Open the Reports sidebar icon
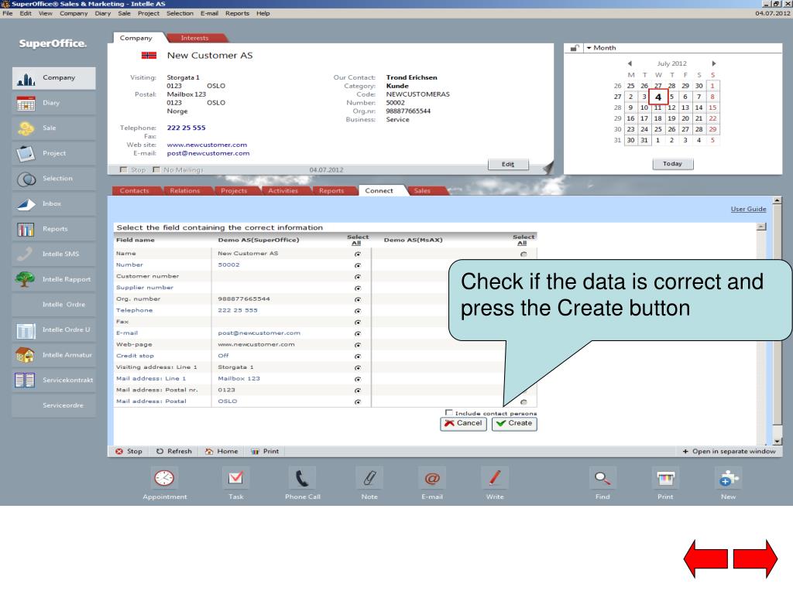The image size is (793, 594). coord(26,229)
